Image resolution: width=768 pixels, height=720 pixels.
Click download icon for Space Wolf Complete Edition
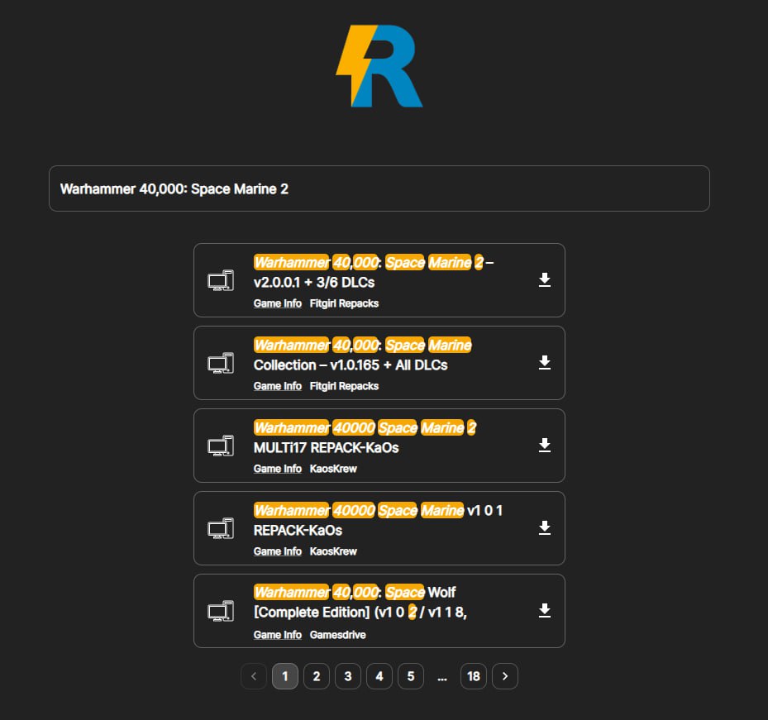tap(544, 611)
